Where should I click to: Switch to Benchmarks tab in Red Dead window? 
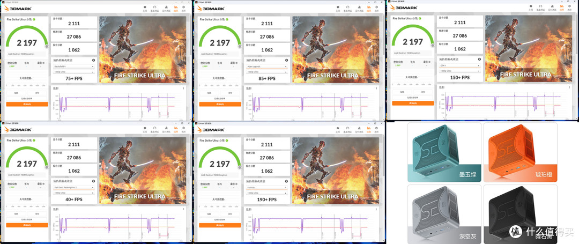155,129
